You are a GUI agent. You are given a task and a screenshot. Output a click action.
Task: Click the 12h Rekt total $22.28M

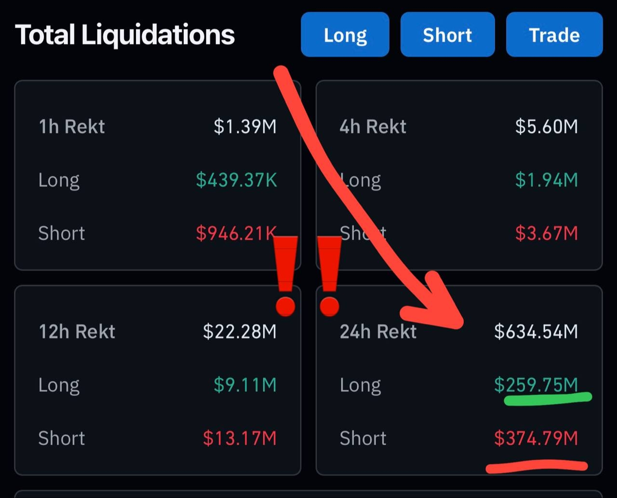[x=240, y=332]
